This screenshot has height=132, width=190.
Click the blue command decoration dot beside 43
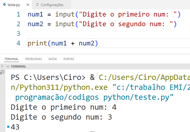point(8,127)
